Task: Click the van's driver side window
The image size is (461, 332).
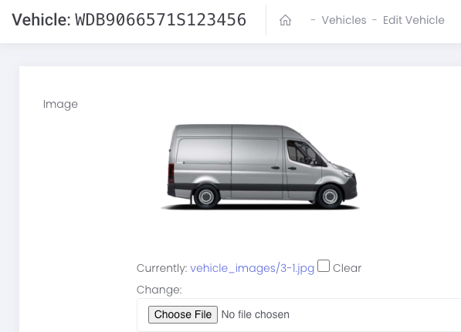Action: click(x=301, y=153)
